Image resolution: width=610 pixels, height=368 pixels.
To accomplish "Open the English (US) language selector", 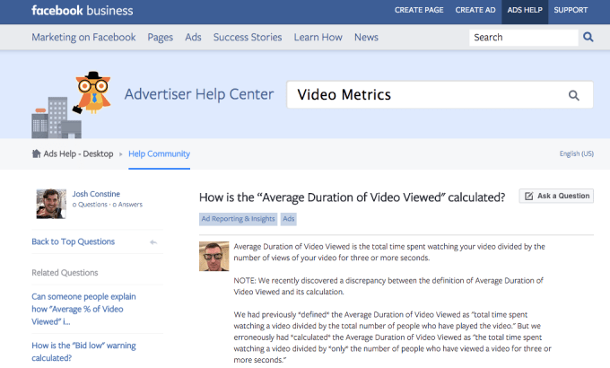I will pos(576,153).
